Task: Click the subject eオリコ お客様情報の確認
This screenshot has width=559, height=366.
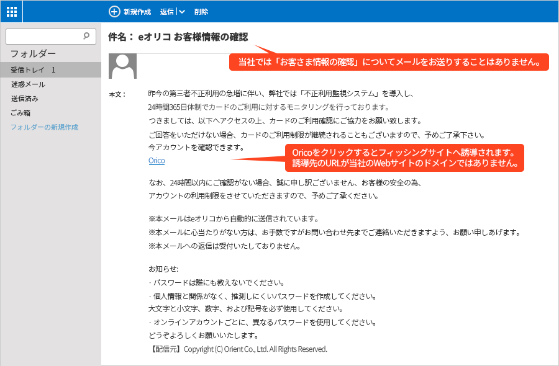Action: pyautogui.click(x=193, y=37)
